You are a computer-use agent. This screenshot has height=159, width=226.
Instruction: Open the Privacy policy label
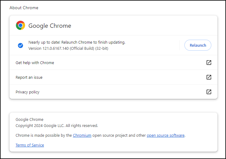point(28,92)
